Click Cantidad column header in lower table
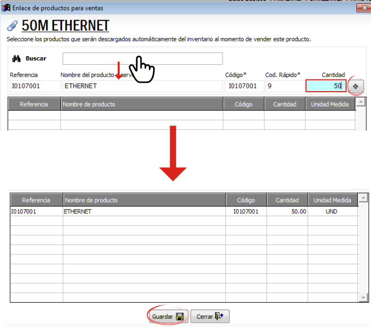371x327 pixels. (287, 200)
